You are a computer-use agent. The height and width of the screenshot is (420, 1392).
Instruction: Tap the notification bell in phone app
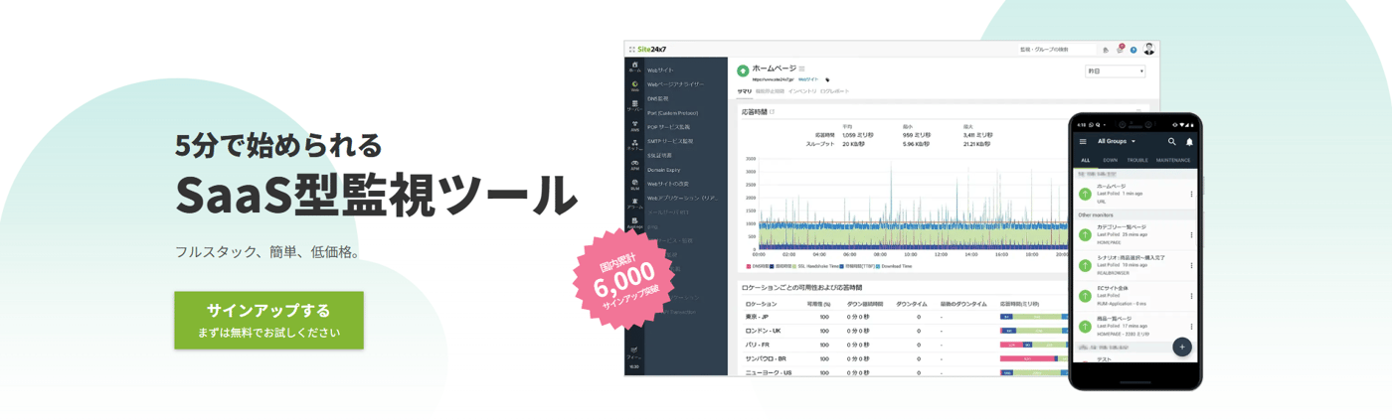click(x=1189, y=142)
